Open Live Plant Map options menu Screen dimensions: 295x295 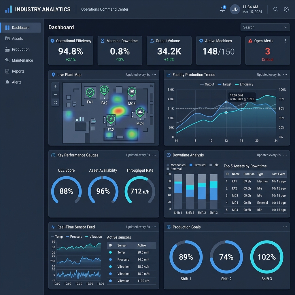coord(154,75)
